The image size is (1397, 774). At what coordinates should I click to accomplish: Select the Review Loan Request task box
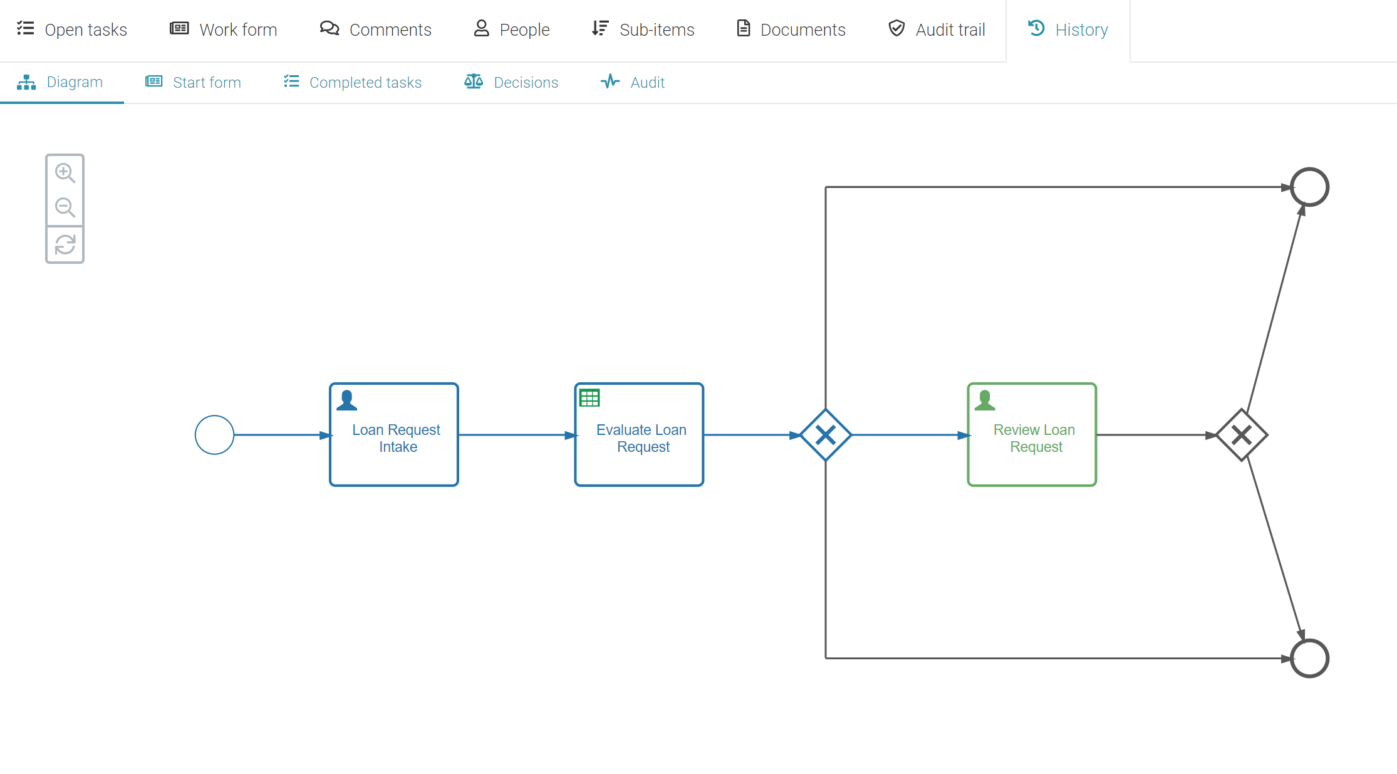(1032, 434)
